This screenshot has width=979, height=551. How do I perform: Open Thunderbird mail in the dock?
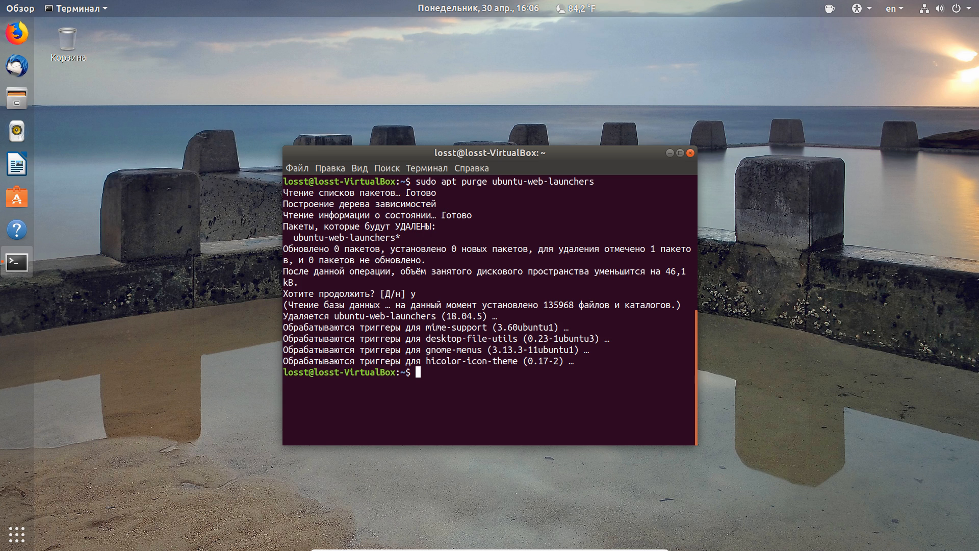click(x=17, y=66)
